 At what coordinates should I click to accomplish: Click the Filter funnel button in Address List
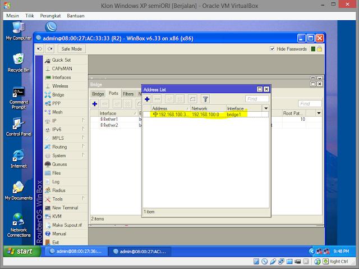(x=205, y=99)
